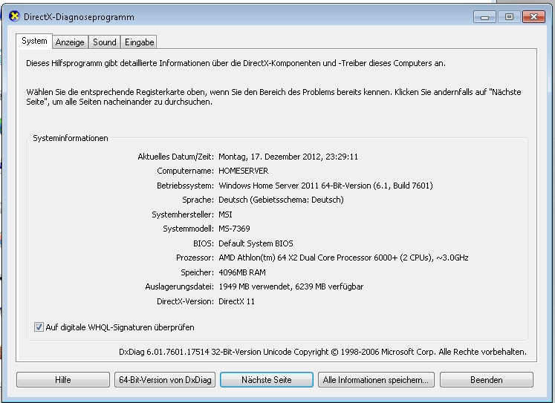Click the Sprache value Deutsch
The height and width of the screenshot is (403, 555).
point(281,200)
